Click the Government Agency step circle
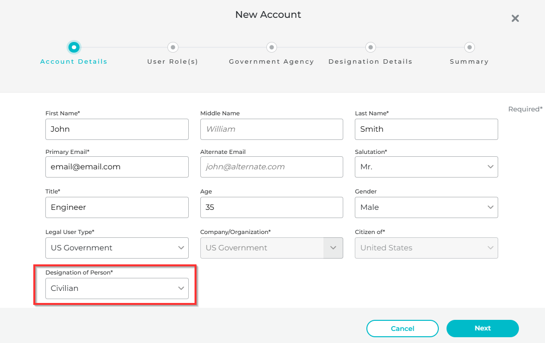The image size is (545, 343). tap(272, 47)
